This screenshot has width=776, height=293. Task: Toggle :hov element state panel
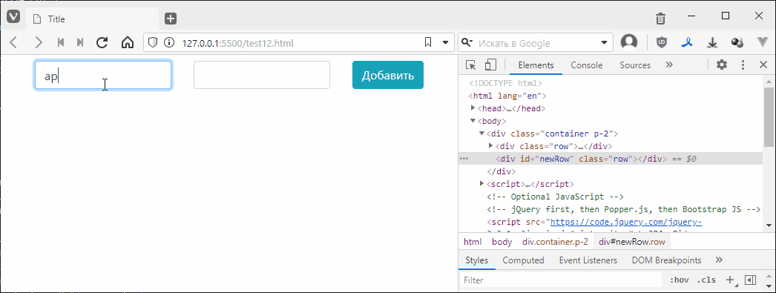pyautogui.click(x=679, y=280)
